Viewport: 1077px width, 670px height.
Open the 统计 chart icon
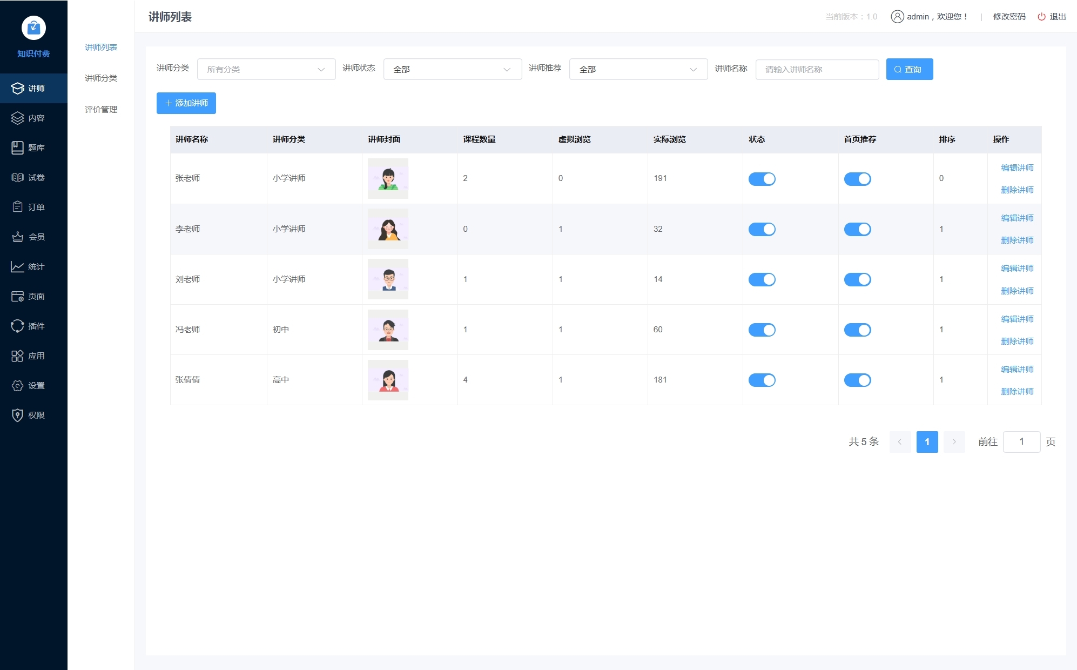pyautogui.click(x=17, y=266)
